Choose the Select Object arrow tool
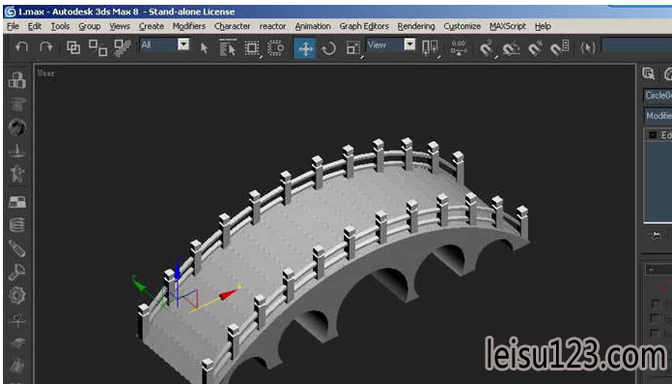672x384 pixels. [204, 48]
